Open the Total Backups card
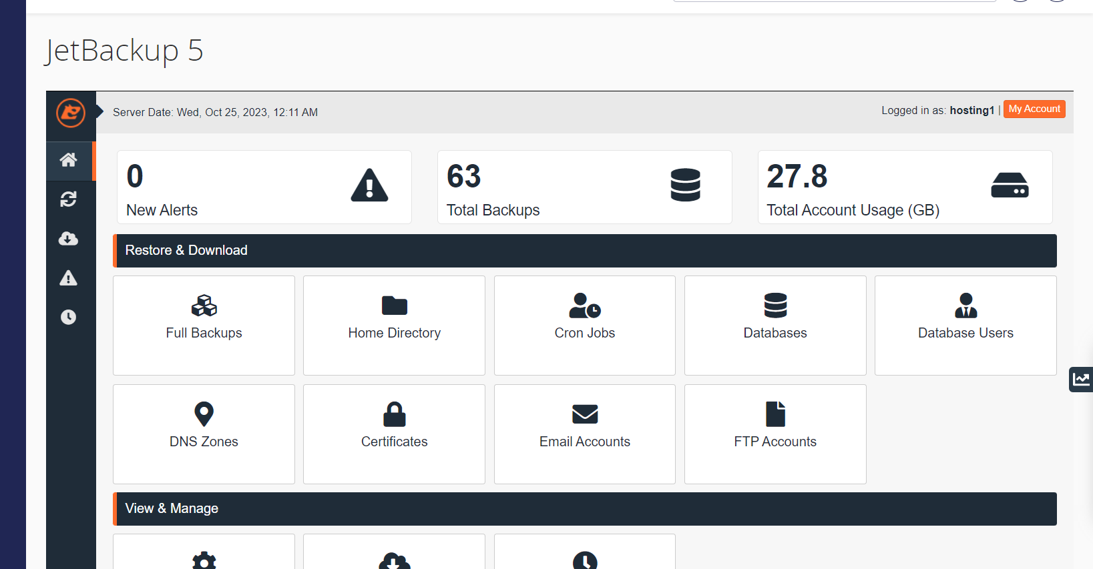1093x569 pixels. (x=585, y=187)
